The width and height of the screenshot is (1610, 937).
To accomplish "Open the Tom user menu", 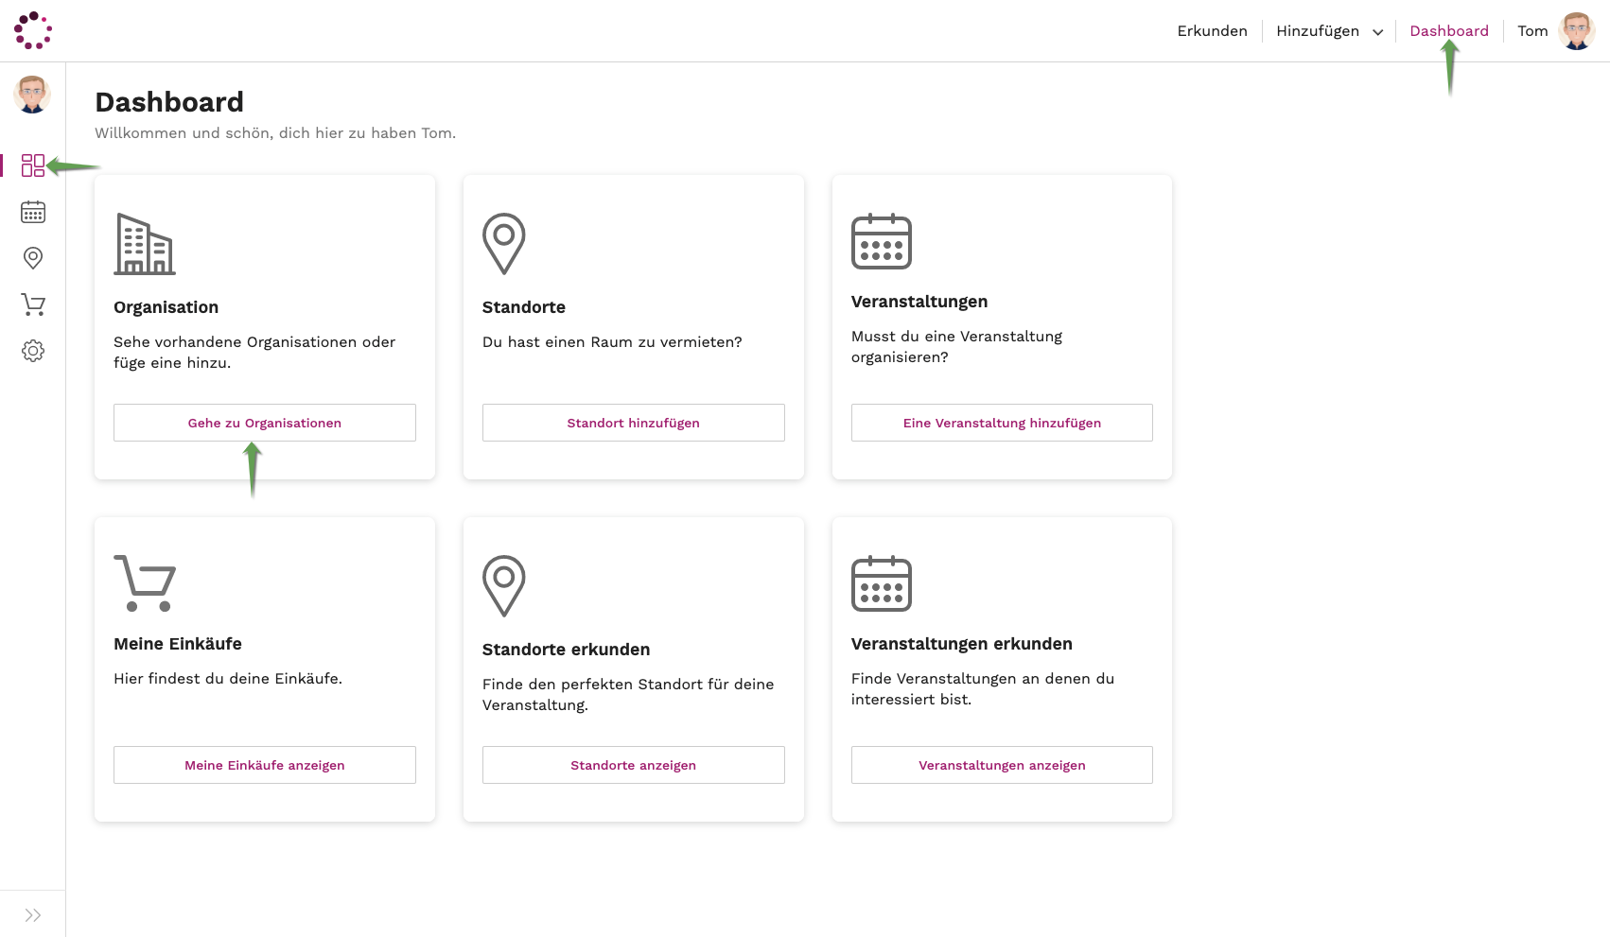I will (1532, 31).
